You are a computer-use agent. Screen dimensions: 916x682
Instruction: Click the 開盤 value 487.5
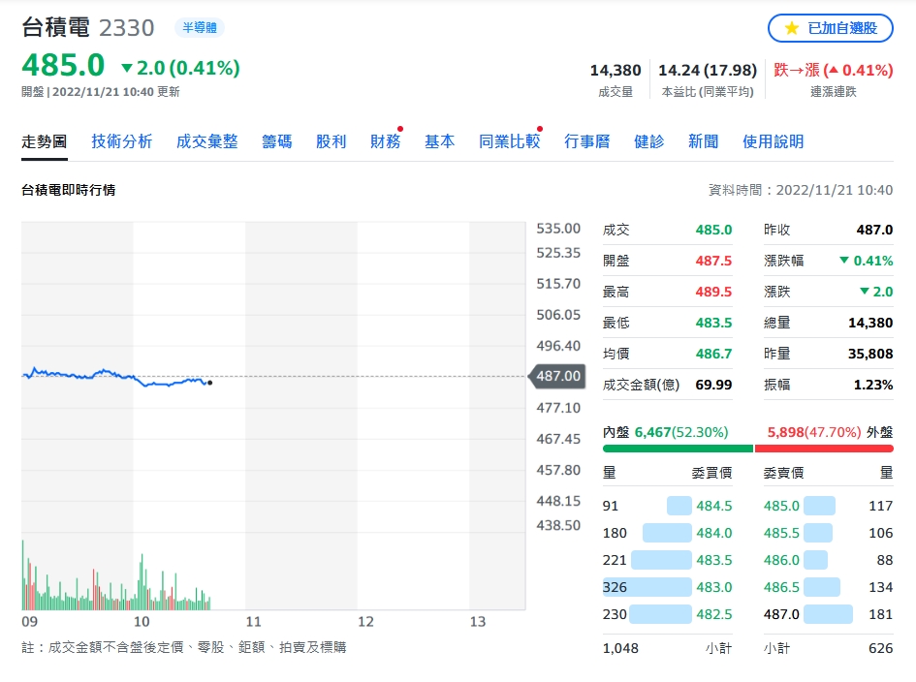(x=713, y=261)
